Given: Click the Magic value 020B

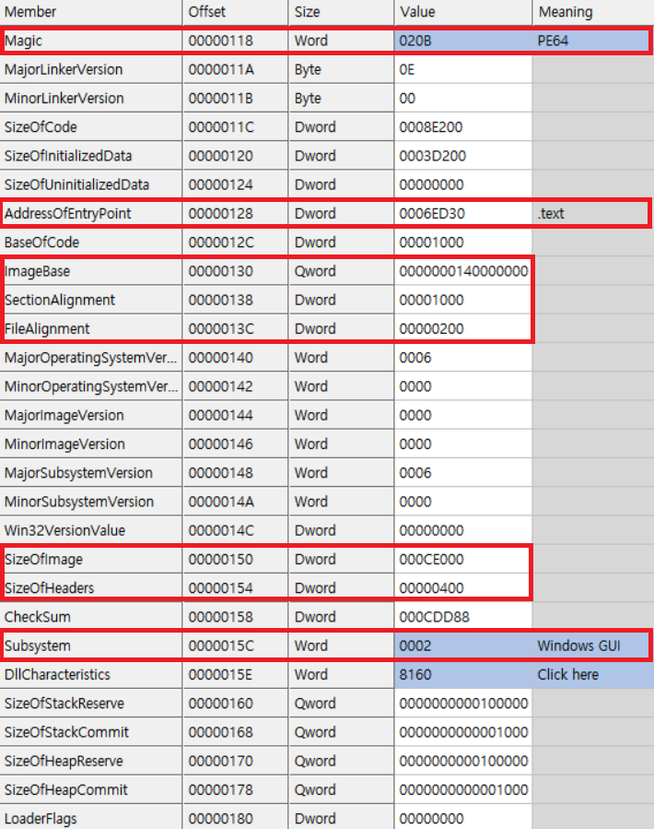Looking at the screenshot, I should click(x=463, y=41).
